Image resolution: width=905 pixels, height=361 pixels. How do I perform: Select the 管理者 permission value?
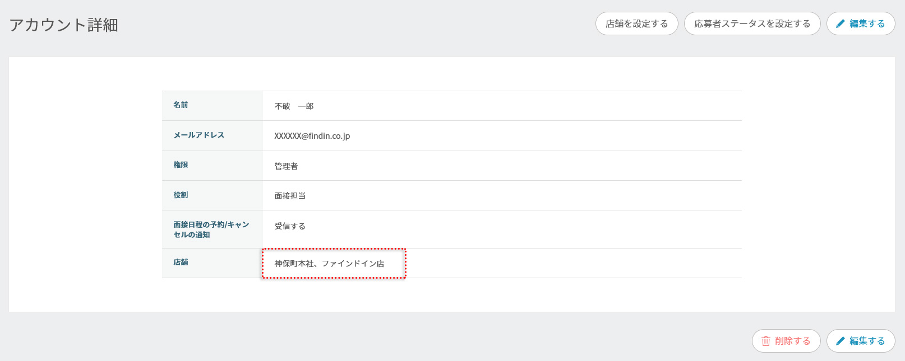pyautogui.click(x=286, y=166)
